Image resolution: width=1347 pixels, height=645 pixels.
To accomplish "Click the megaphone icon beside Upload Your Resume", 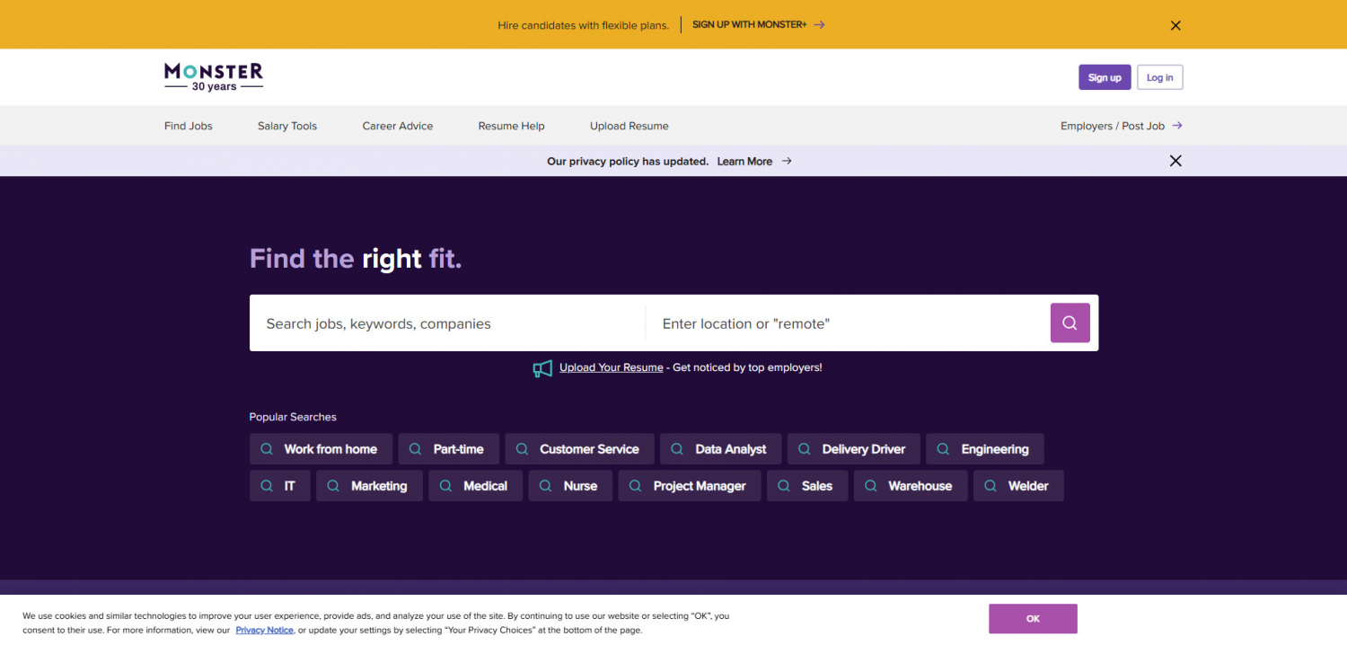I will tap(542, 368).
